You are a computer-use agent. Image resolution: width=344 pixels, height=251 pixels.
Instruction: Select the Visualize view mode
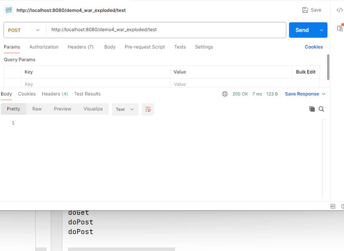point(93,109)
